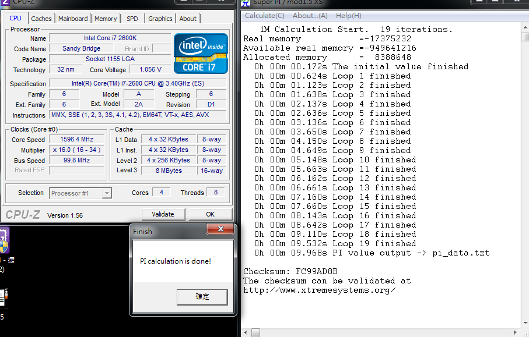Click the Revision value D1
The image size is (529, 337).
pos(211,104)
